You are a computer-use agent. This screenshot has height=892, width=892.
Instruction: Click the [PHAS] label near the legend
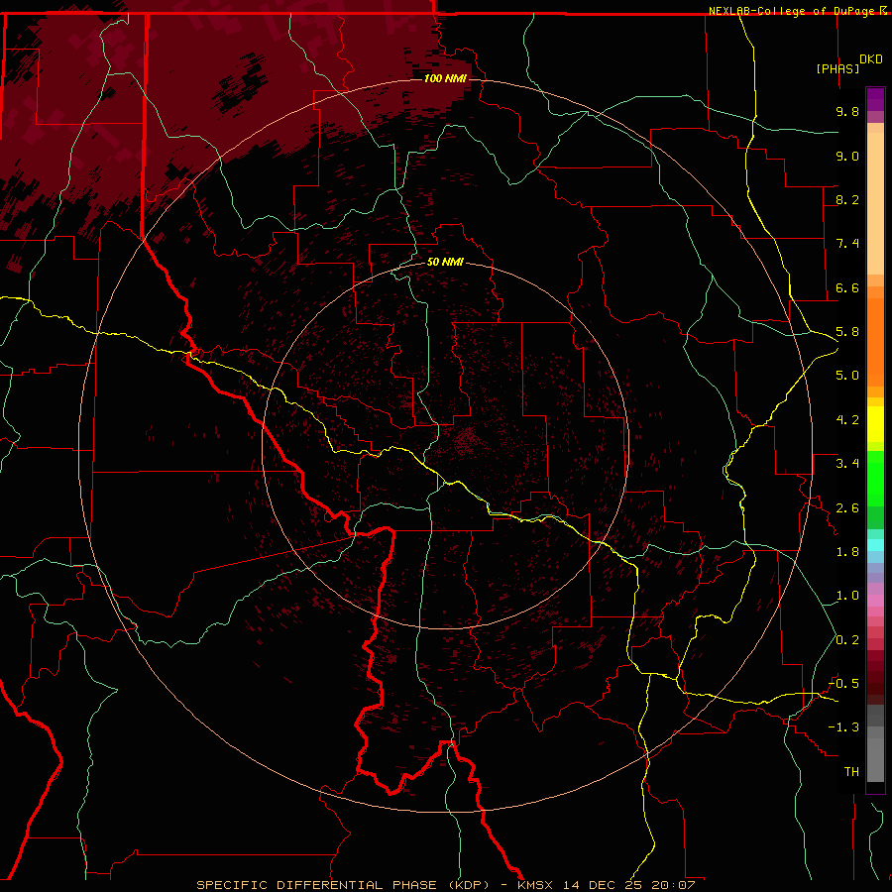[837, 68]
